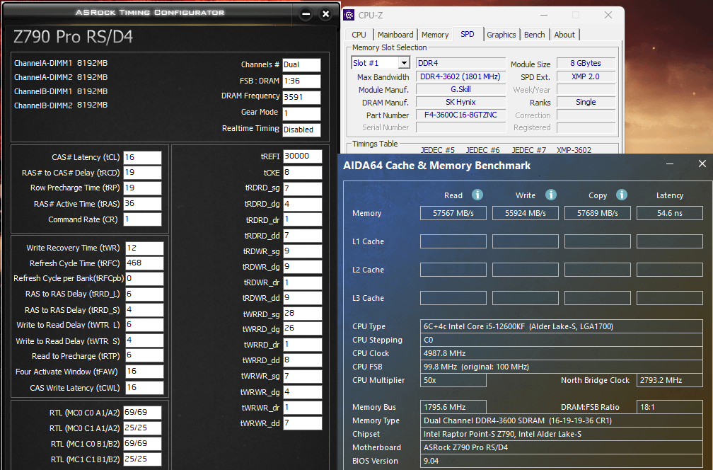The height and width of the screenshot is (470, 713).
Task: Close the CPU-Z window
Action: 608,15
